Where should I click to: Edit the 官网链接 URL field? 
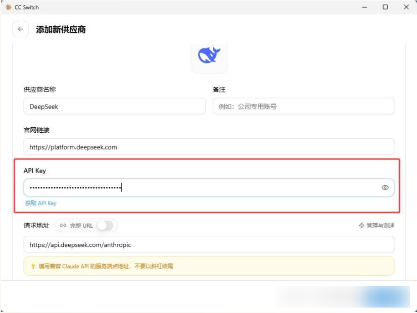pos(209,147)
